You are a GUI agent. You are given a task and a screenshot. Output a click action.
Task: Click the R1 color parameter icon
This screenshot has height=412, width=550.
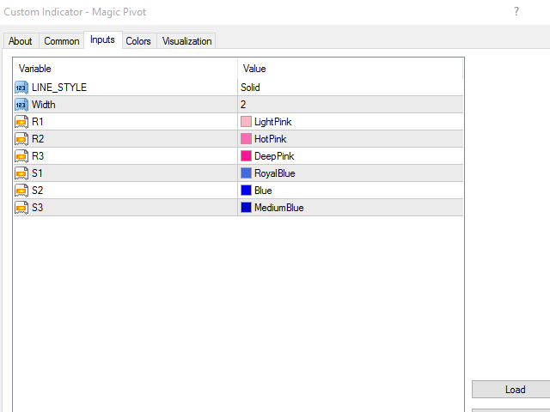(x=21, y=122)
